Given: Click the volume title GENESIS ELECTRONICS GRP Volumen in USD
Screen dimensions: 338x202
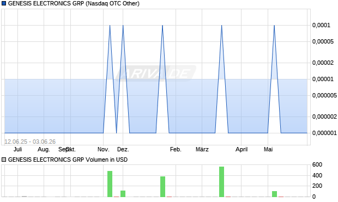Looking at the screenshot, I should coord(68,160).
